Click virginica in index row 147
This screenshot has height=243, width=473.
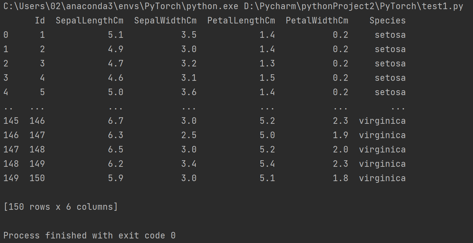(382, 150)
